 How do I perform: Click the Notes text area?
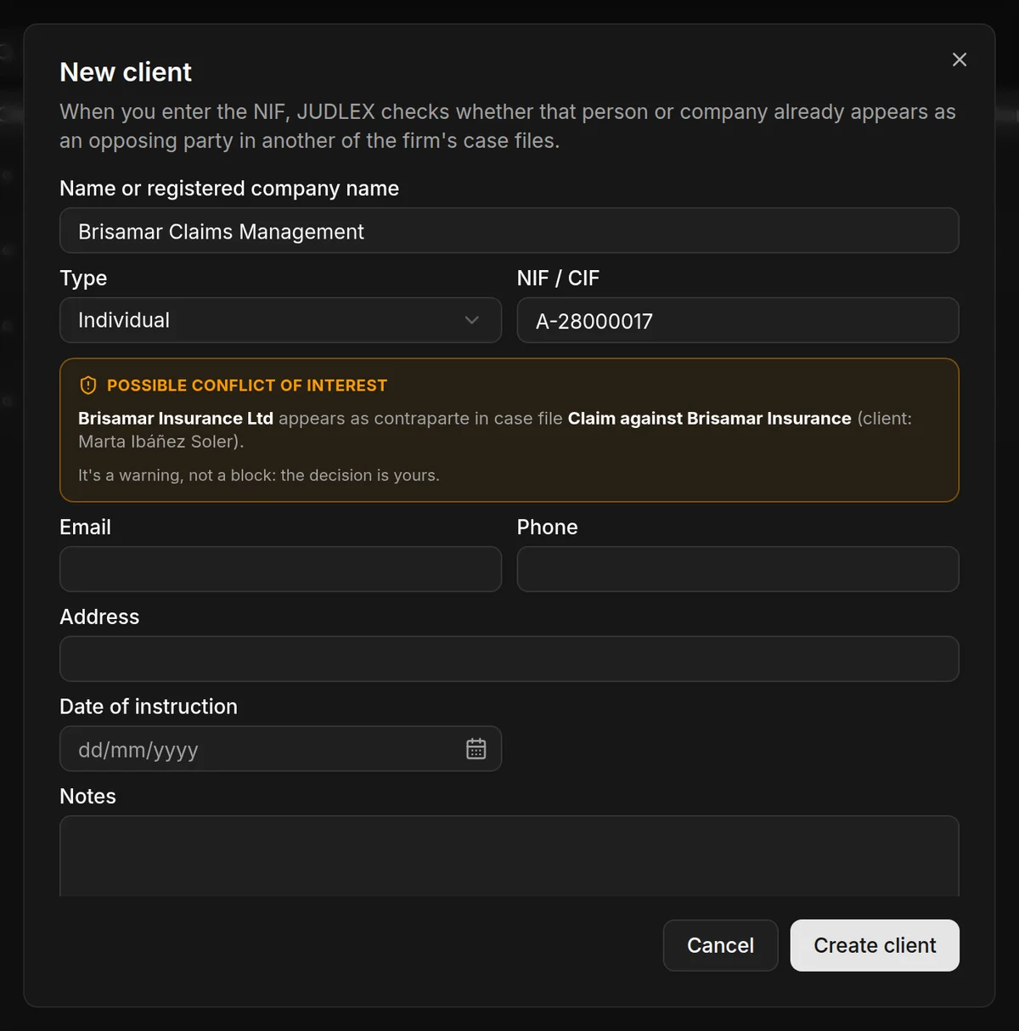click(509, 856)
